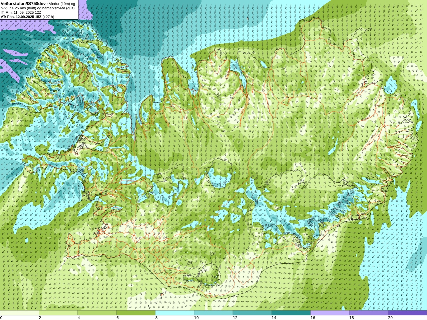
Task: Click the legend tick label '16'
Action: pos(313,318)
